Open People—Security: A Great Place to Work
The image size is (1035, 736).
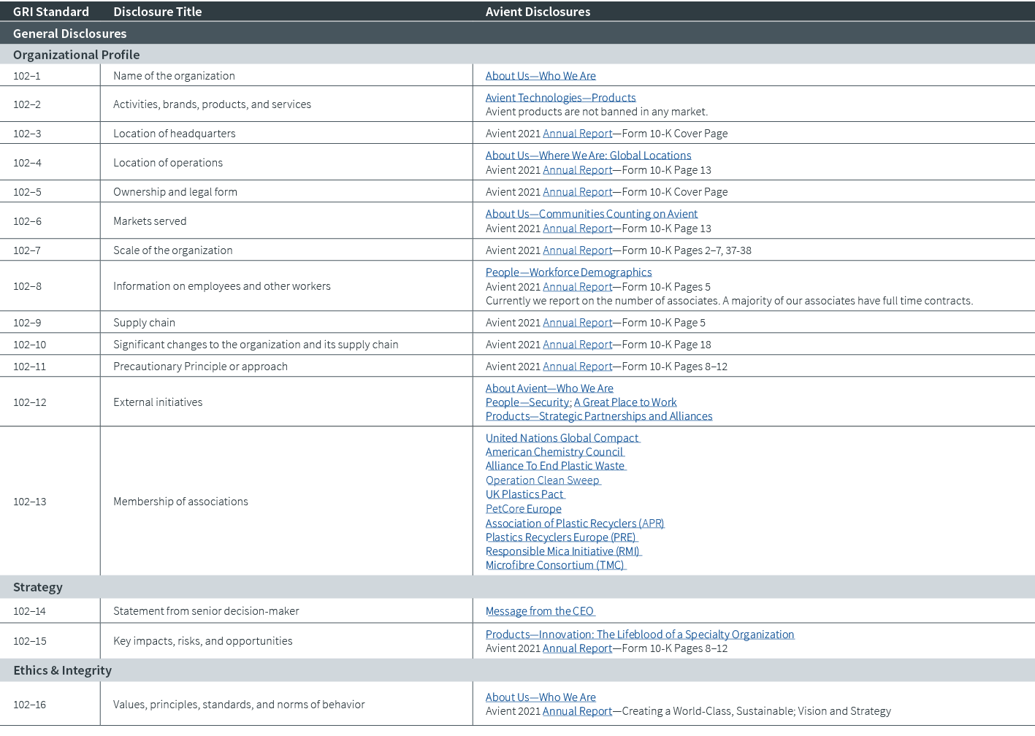coord(581,402)
